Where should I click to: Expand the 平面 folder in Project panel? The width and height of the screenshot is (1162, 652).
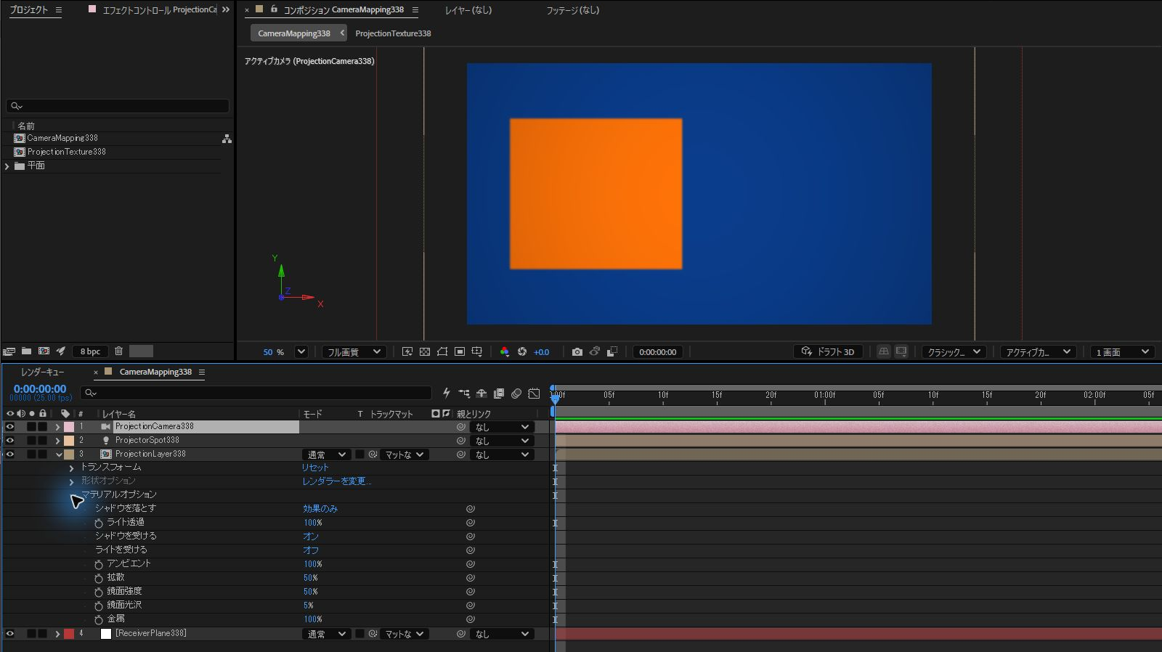click(x=7, y=166)
